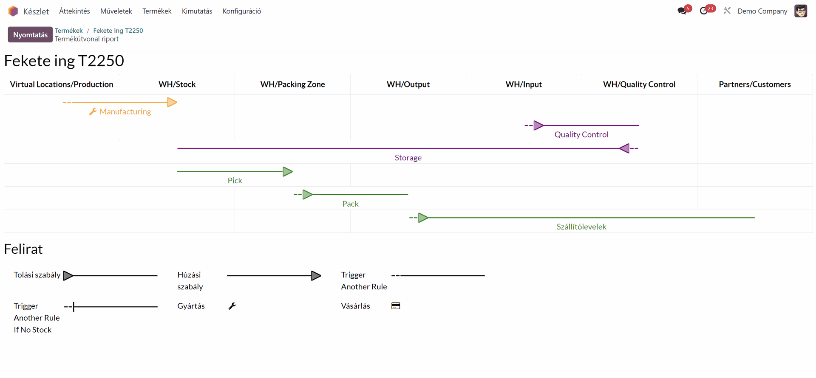The image size is (816, 378).
Task: Open the activities clock icon
Action: (x=704, y=11)
